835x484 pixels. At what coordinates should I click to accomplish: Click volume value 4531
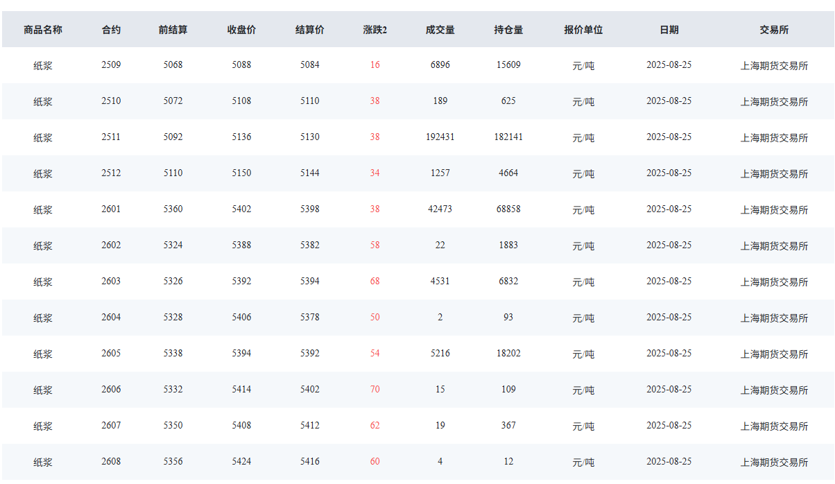coord(440,282)
